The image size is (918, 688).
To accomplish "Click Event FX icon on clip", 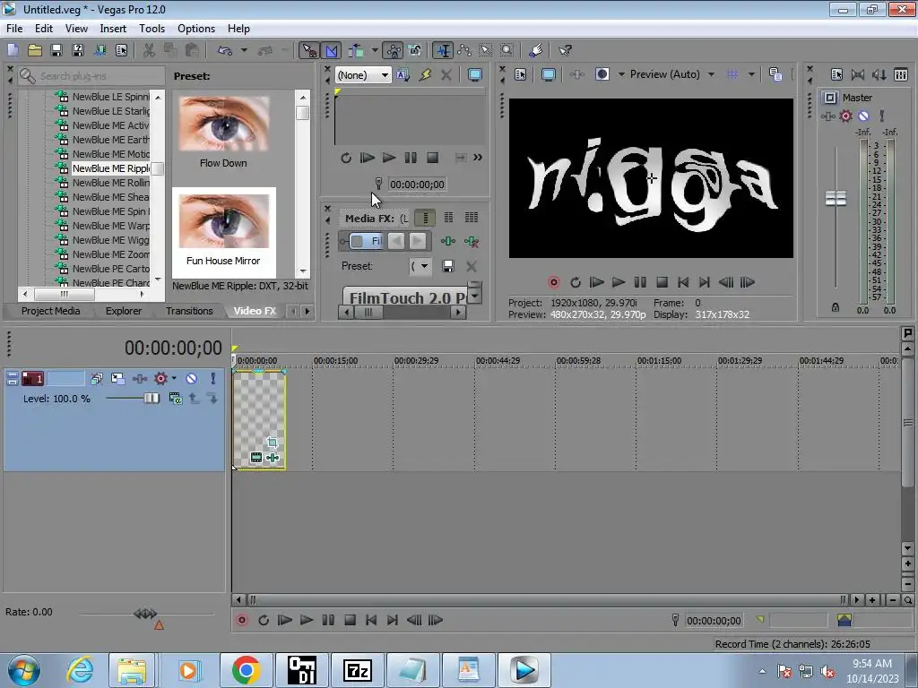I will click(273, 458).
